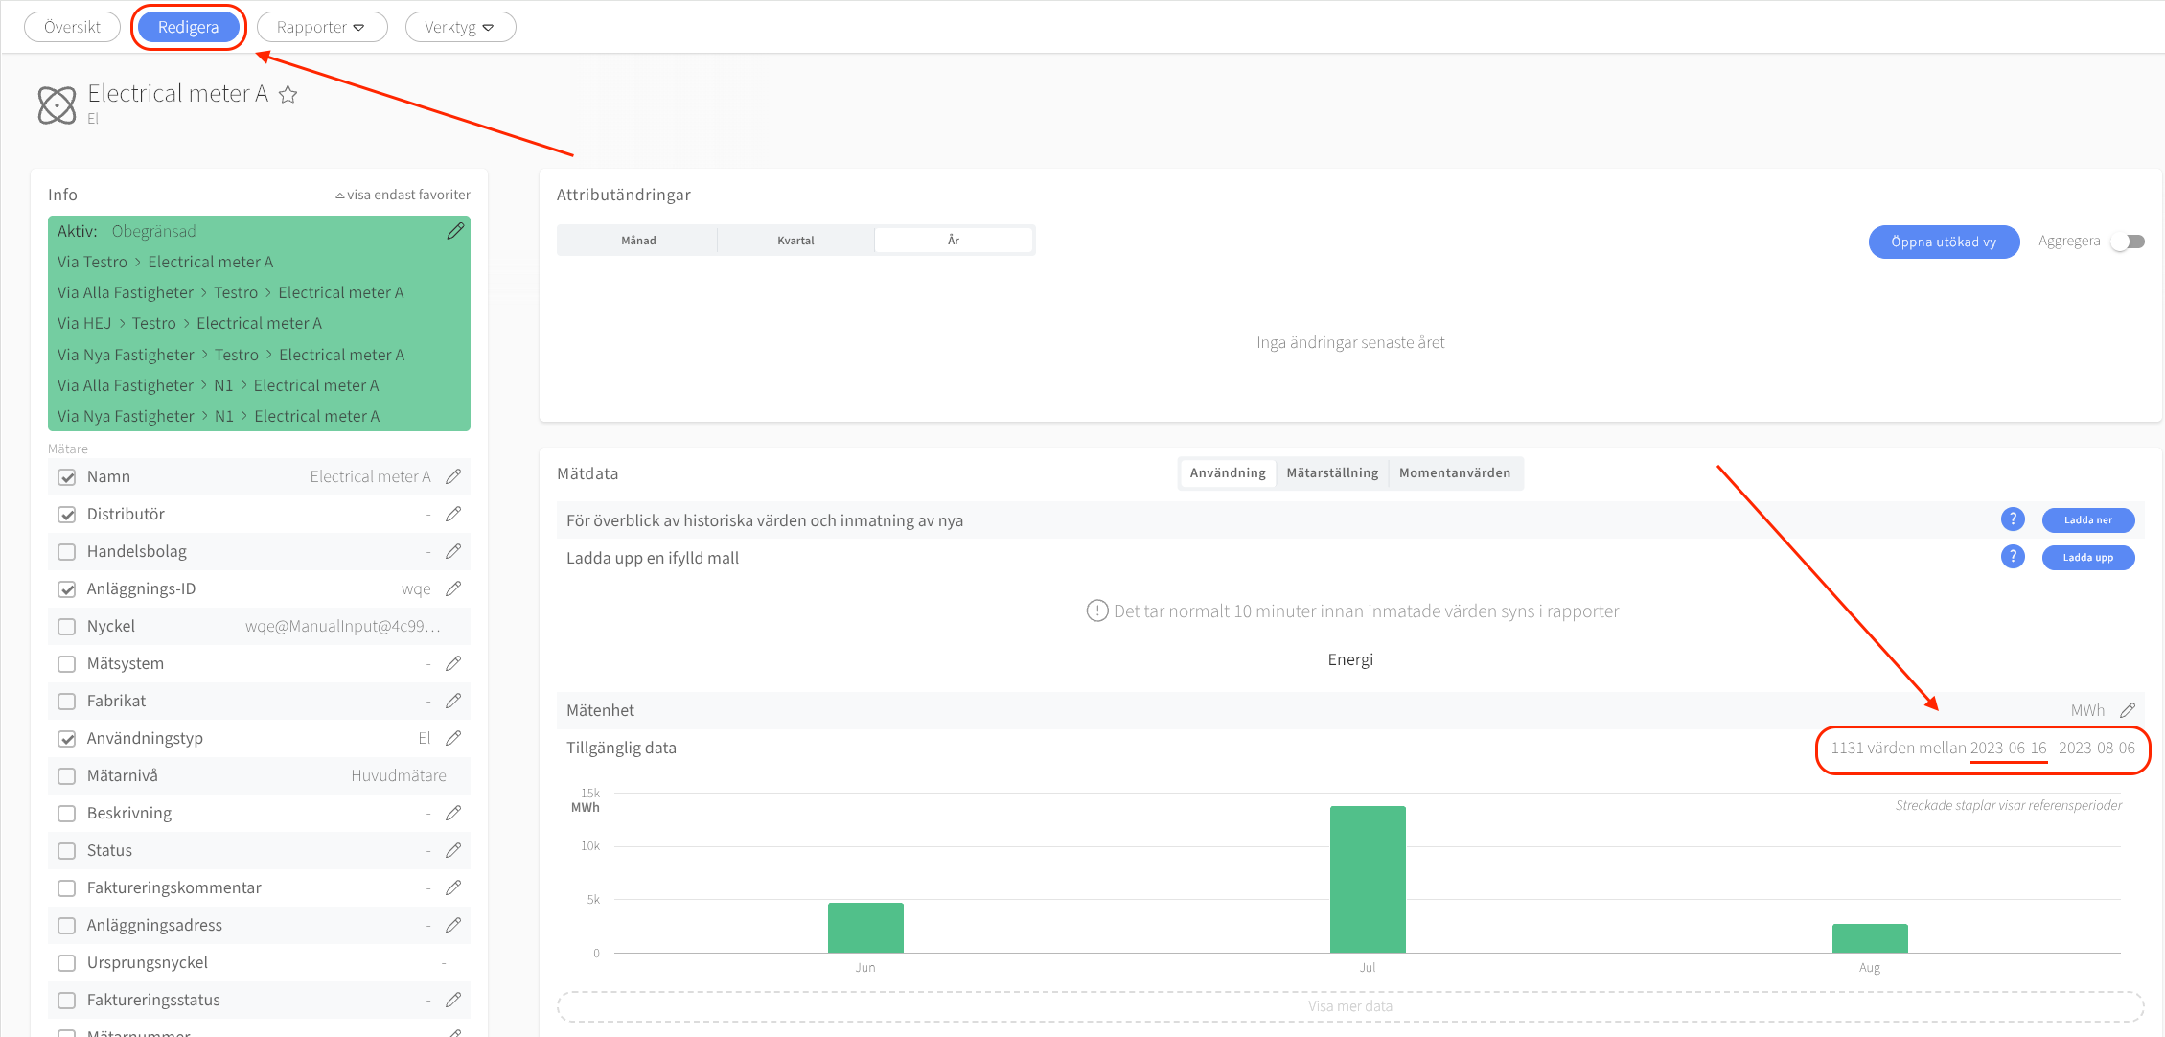Click the Huvudmätare value of Mätarnivå
Viewport: 2165px width, 1037px height.
[x=399, y=775]
